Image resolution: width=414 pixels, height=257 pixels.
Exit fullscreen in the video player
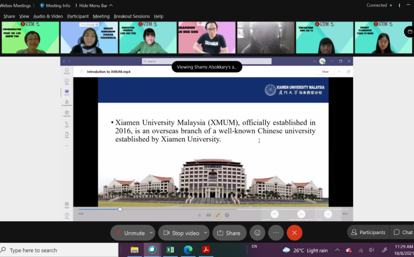[218, 215]
